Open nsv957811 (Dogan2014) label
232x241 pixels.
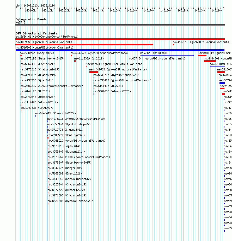pyautogui.click(x=64, y=146)
